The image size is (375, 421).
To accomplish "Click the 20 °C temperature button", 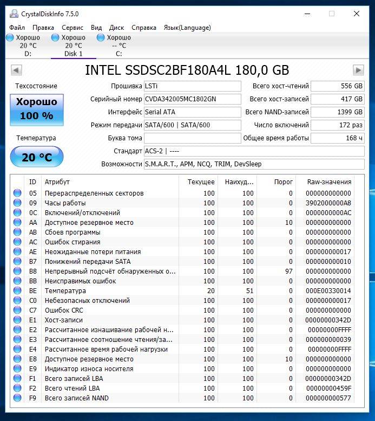I will click(x=37, y=157).
